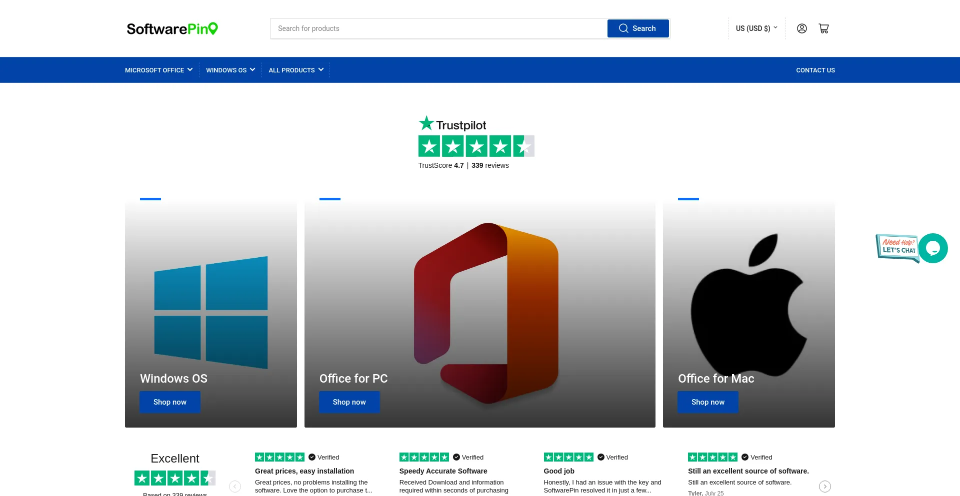
Task: Expand the Windows OS menu
Action: (x=230, y=70)
